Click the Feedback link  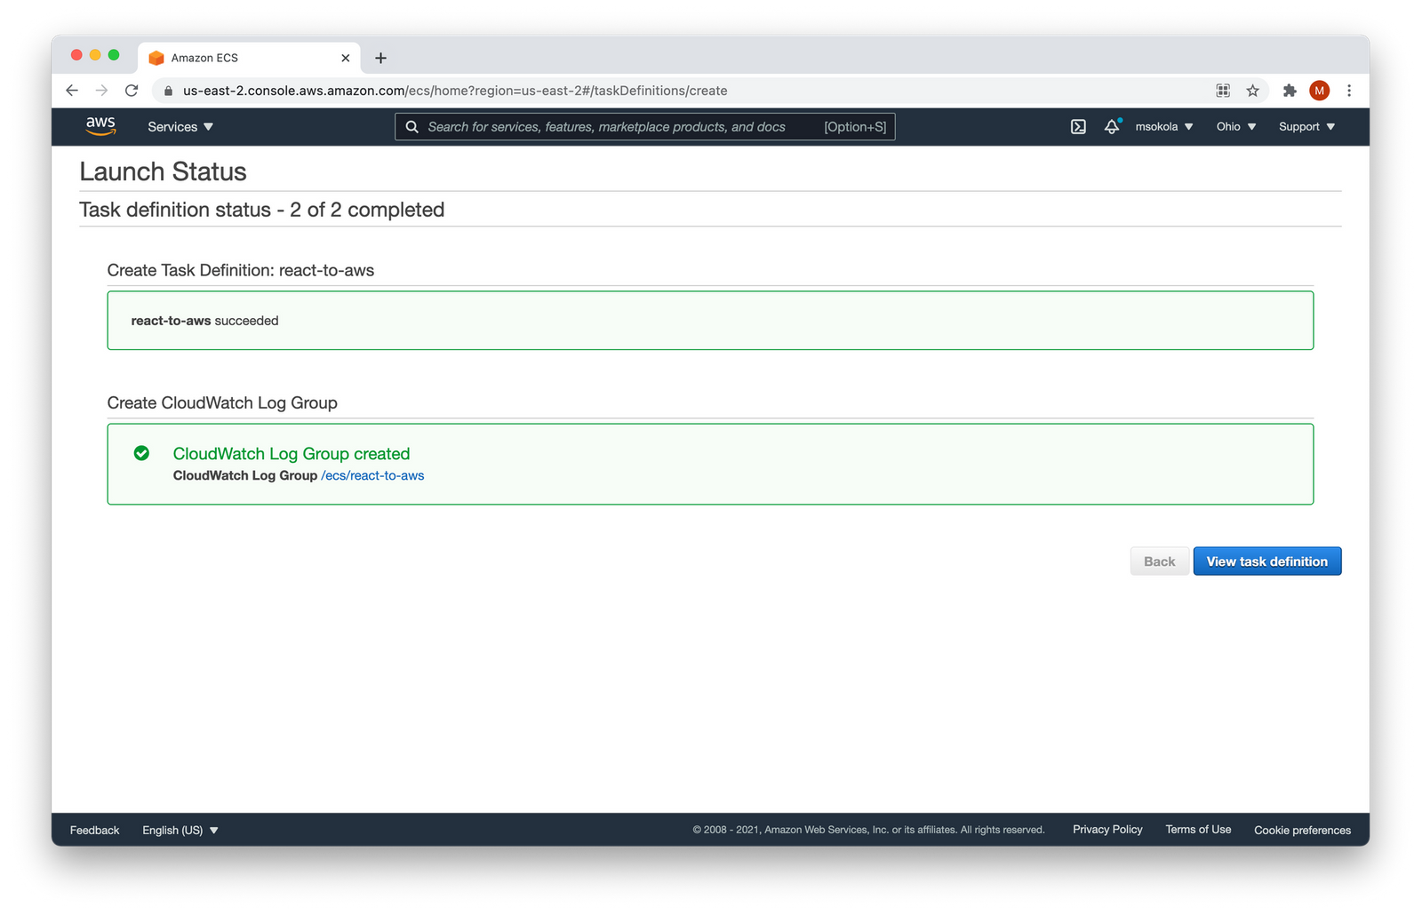93,830
